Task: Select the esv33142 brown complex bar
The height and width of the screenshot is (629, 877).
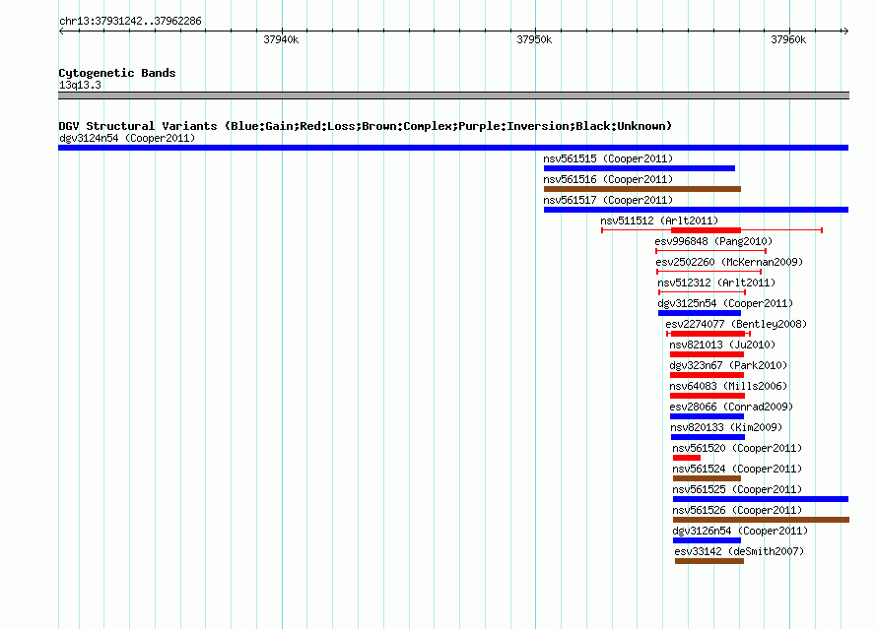Action: (x=709, y=561)
